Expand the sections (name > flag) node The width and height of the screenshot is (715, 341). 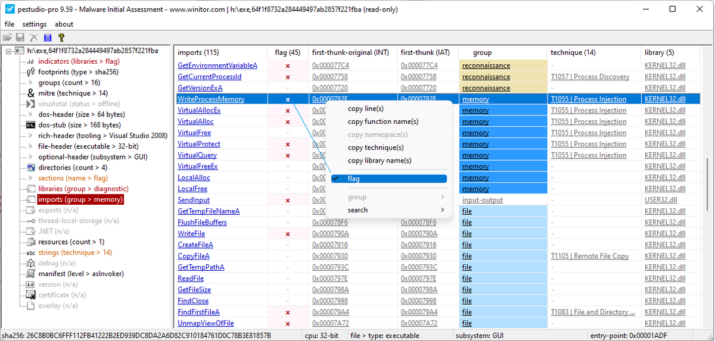click(30, 179)
